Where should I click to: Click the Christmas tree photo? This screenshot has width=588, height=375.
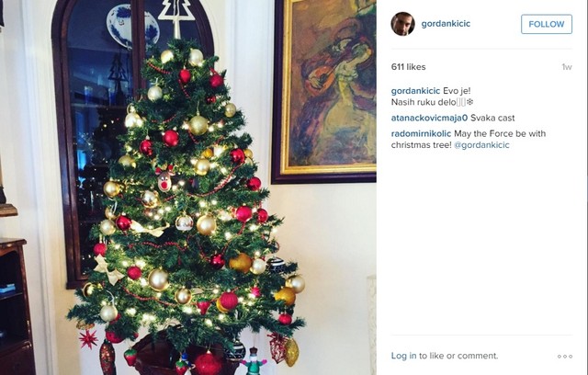pos(187,187)
